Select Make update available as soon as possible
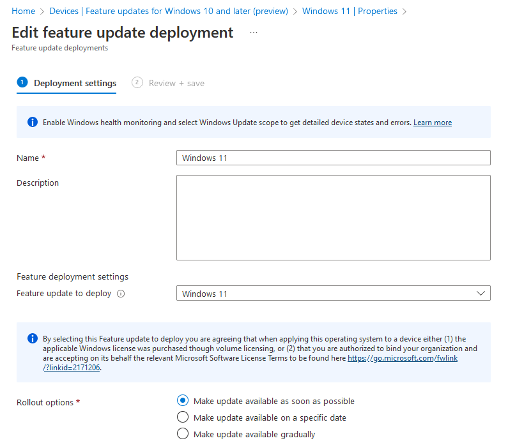The width and height of the screenshot is (531, 443). 183,400
